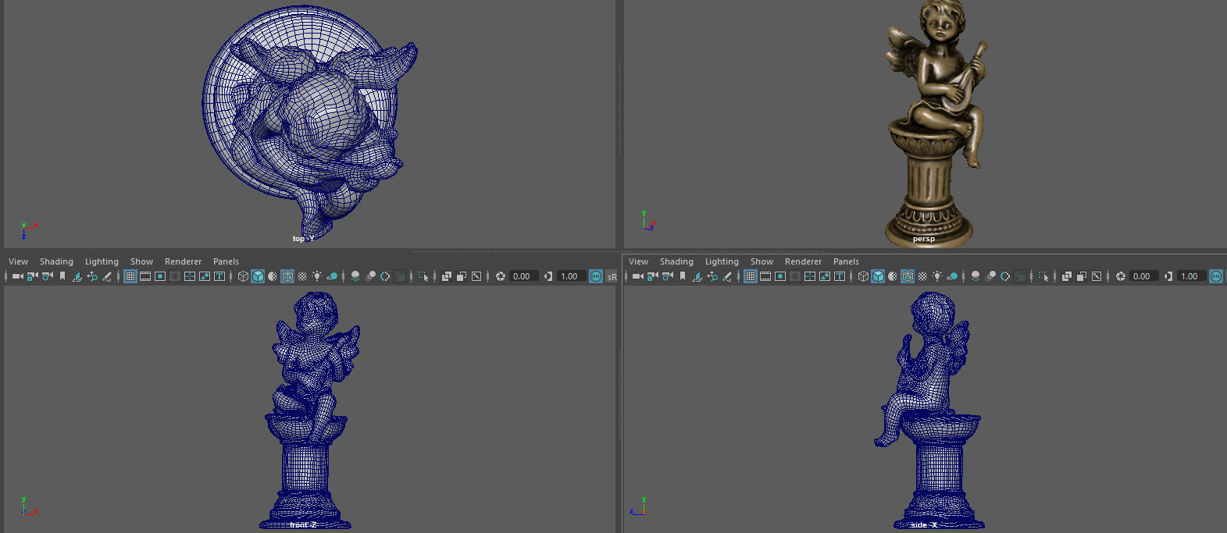This screenshot has height=533, width=1227.
Task: Toggle Smooth Shade All in front panel
Action: pyautogui.click(x=258, y=276)
